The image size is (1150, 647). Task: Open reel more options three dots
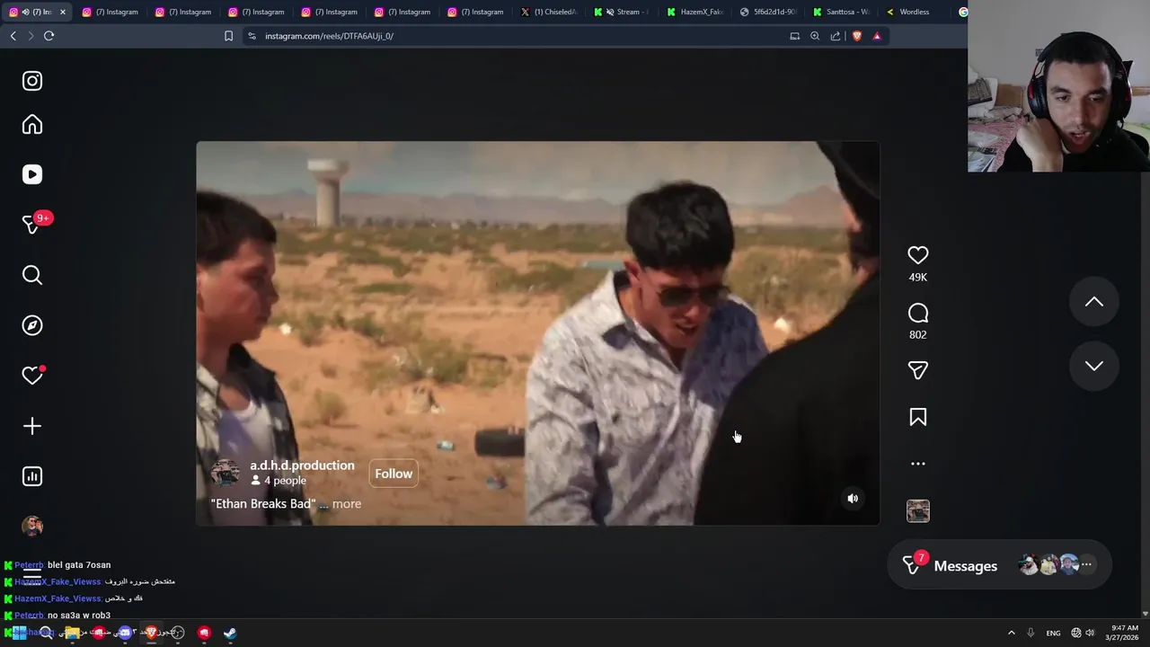[917, 464]
